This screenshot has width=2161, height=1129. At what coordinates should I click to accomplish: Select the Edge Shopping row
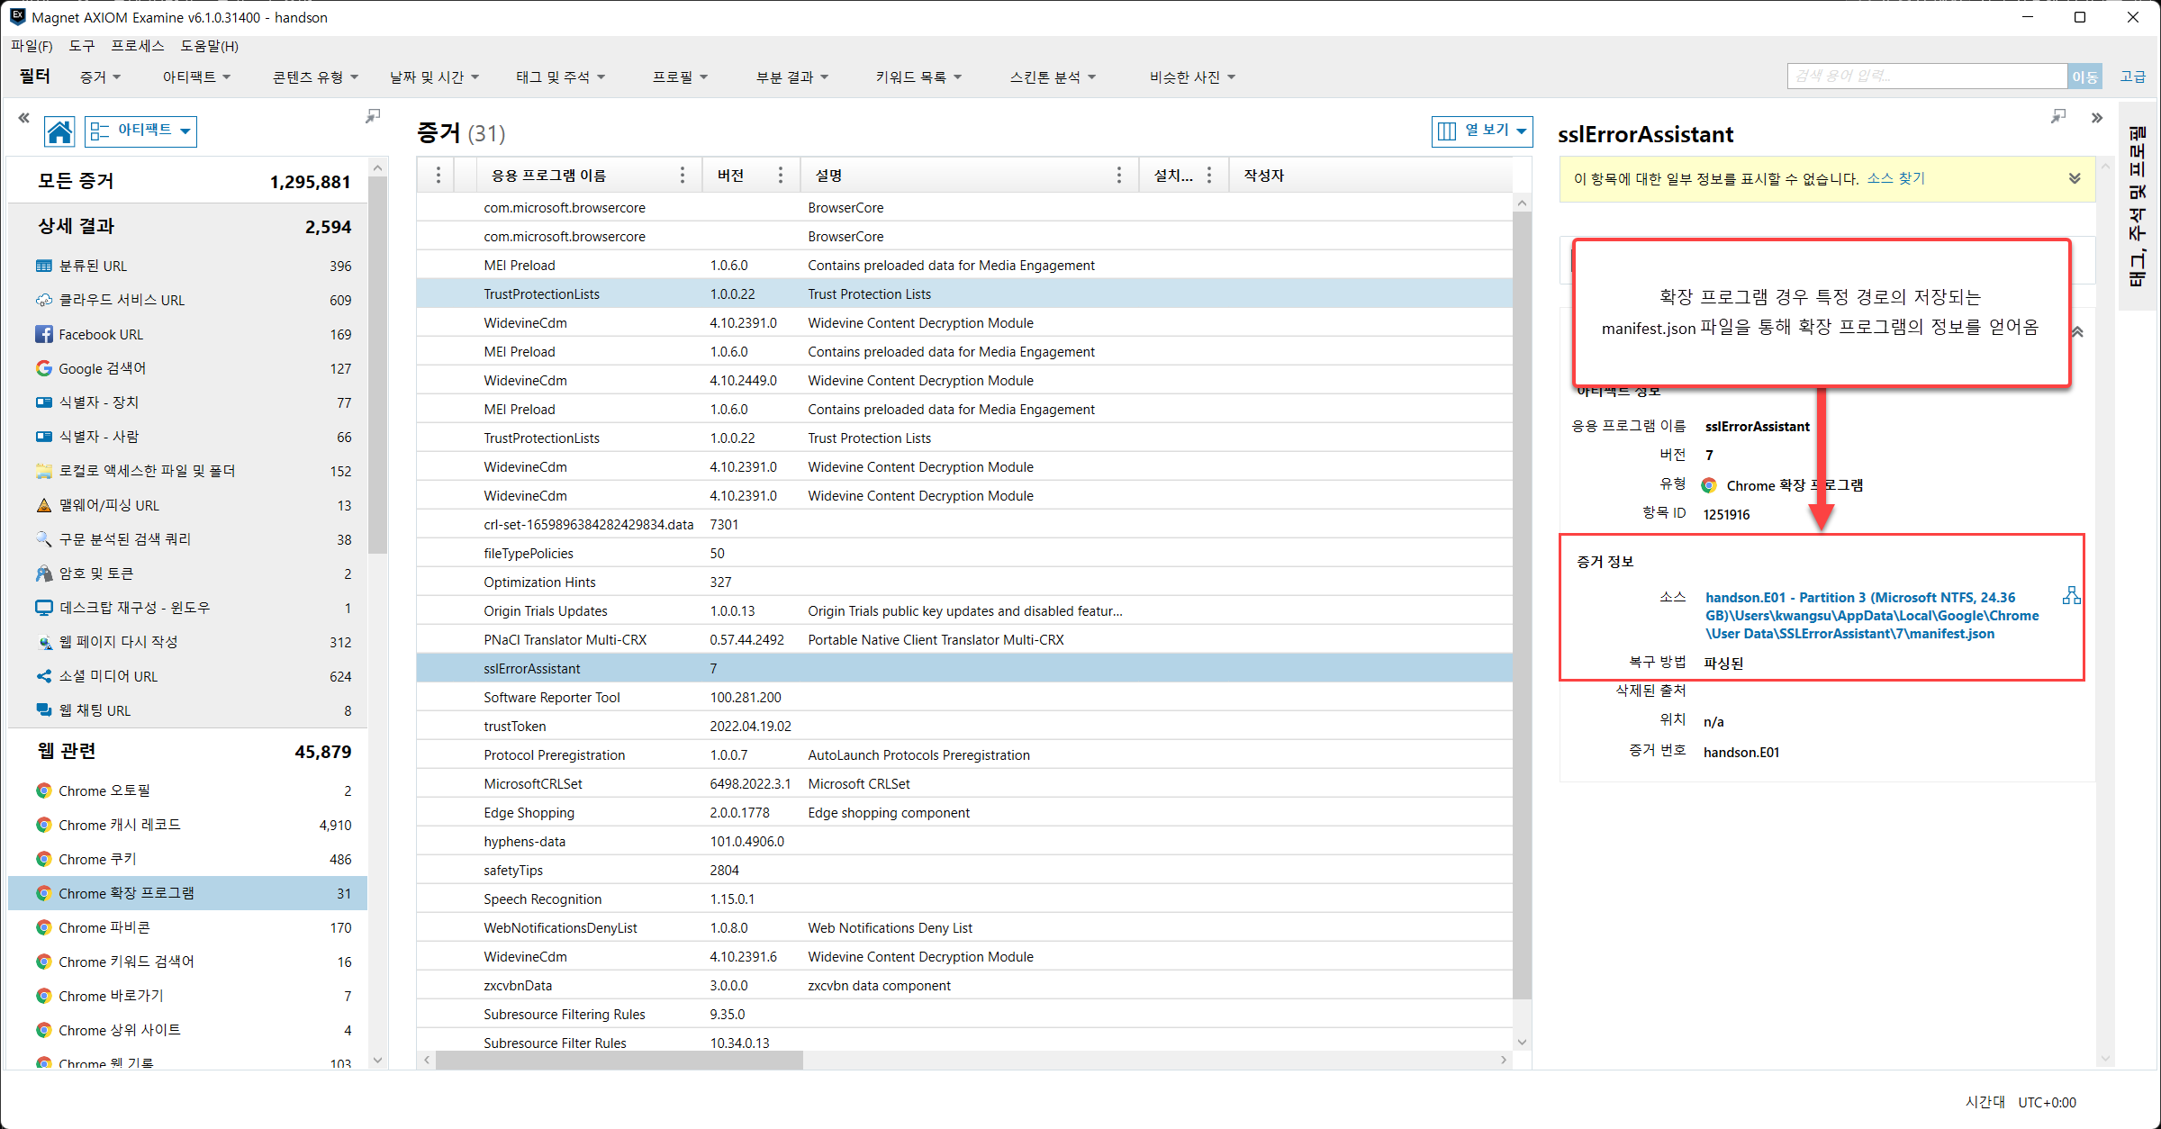coord(965,813)
